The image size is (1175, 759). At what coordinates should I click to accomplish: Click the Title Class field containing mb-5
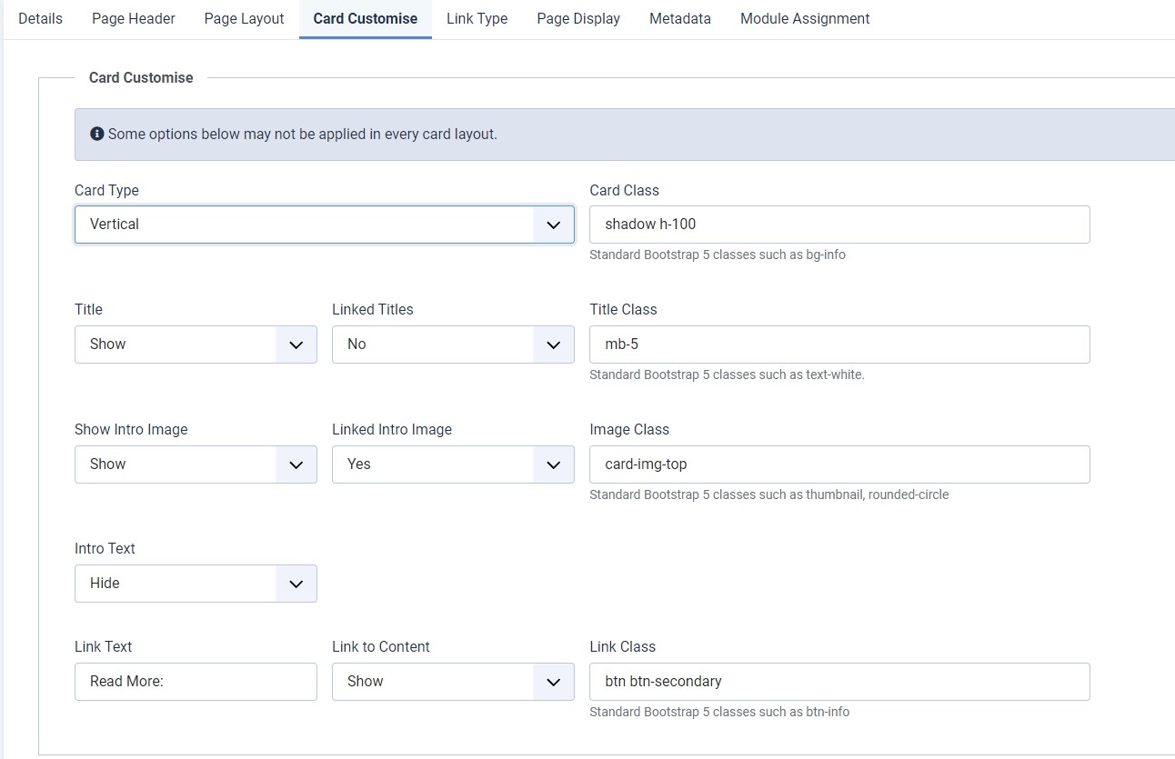(839, 345)
